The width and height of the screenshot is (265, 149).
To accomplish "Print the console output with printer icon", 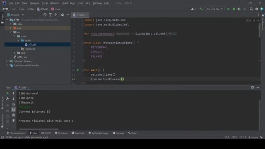I will tap(14, 115).
